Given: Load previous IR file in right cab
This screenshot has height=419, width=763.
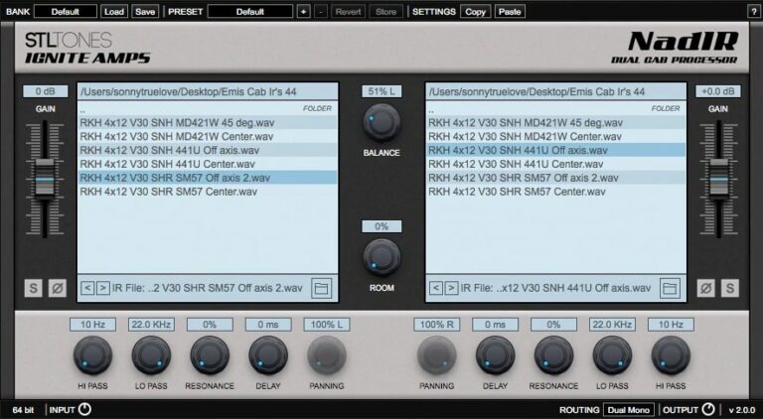Looking at the screenshot, I should click(435, 288).
